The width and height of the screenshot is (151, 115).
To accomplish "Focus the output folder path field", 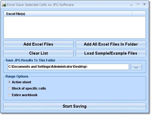I will pyautogui.click(x=68, y=67).
